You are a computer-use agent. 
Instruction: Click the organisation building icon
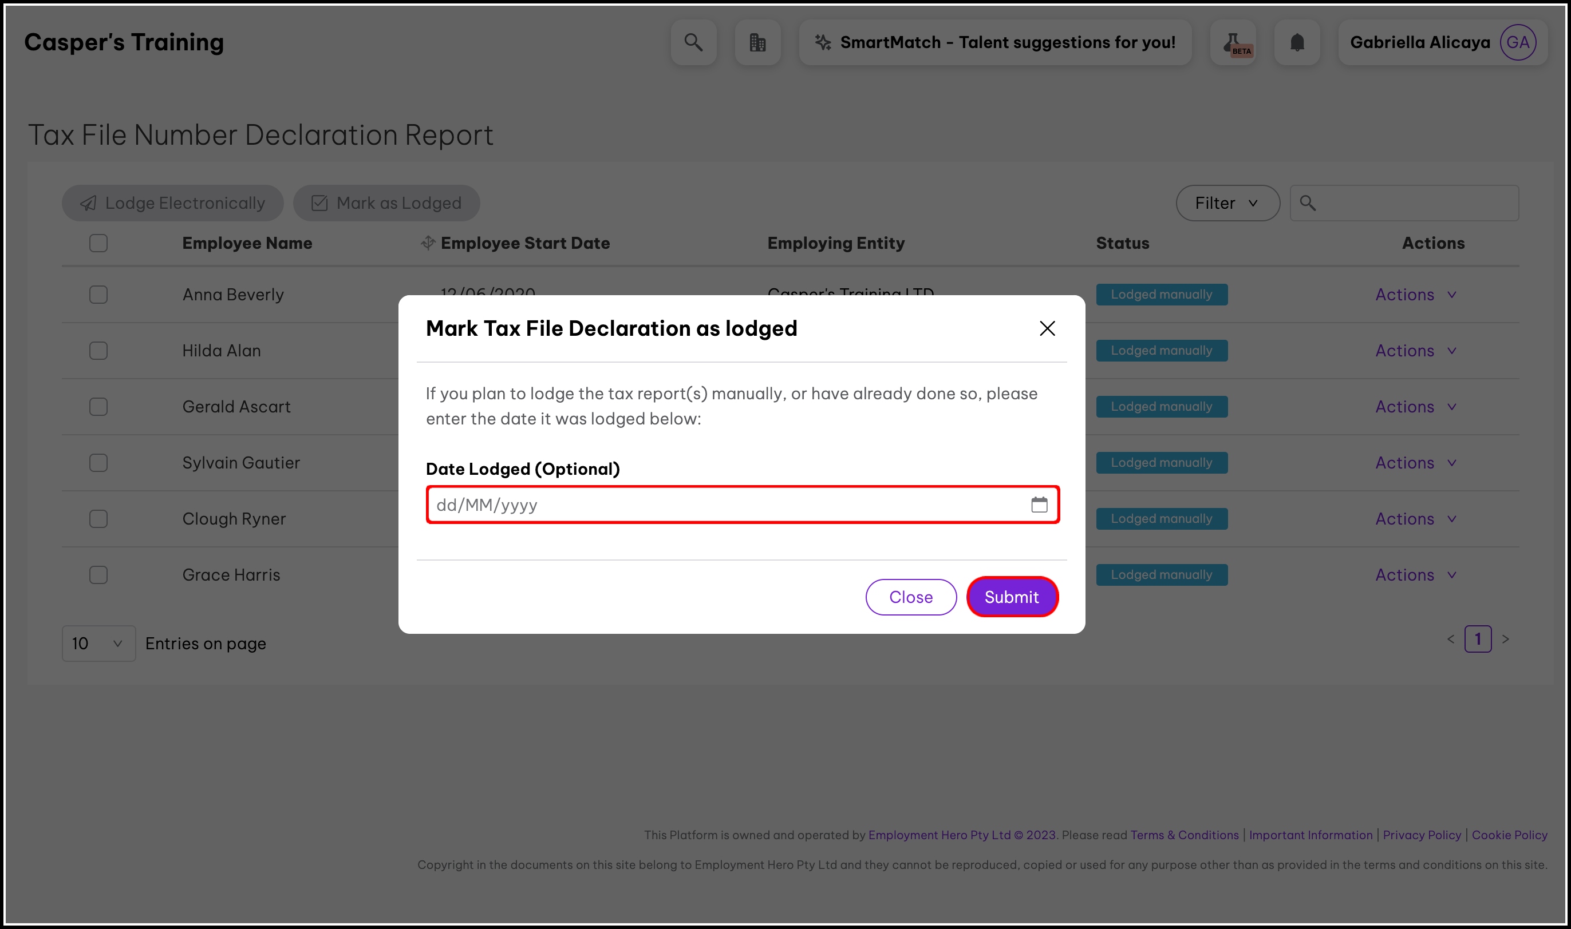click(757, 42)
